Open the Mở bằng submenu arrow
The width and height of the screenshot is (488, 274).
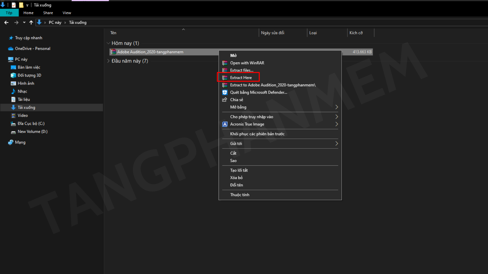(x=337, y=107)
